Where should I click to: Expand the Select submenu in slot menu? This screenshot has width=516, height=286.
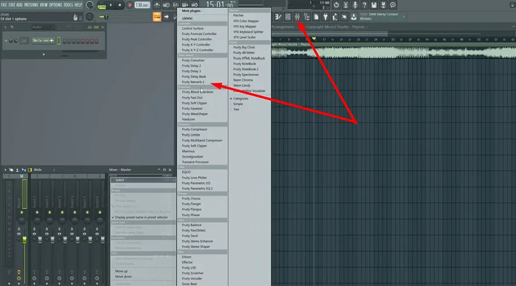pos(143,180)
